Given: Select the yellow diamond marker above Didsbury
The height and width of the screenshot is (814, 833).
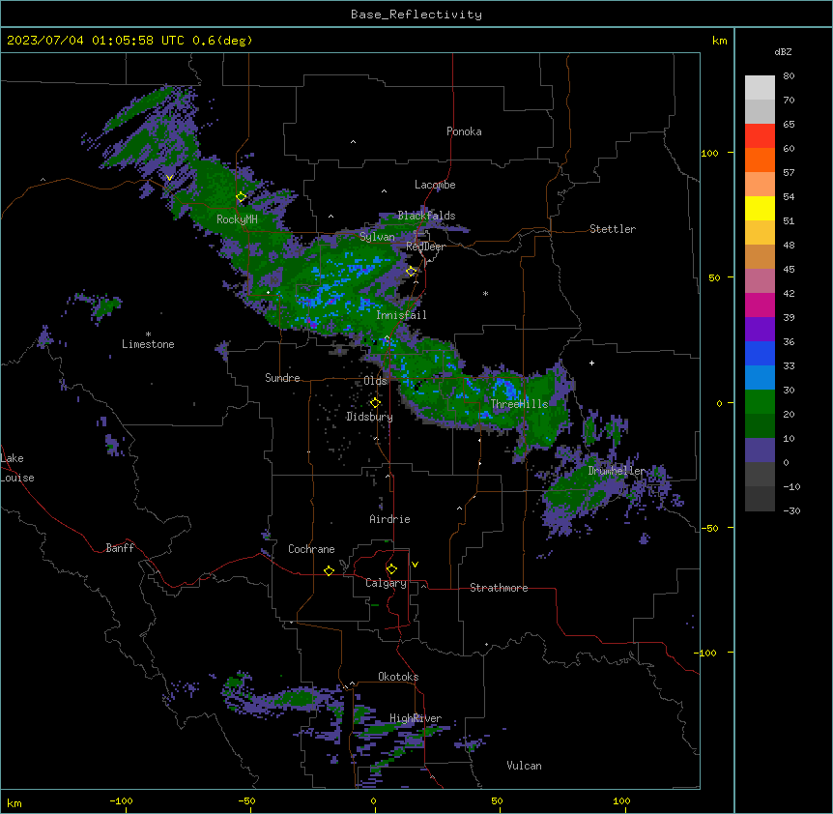Looking at the screenshot, I should [375, 403].
